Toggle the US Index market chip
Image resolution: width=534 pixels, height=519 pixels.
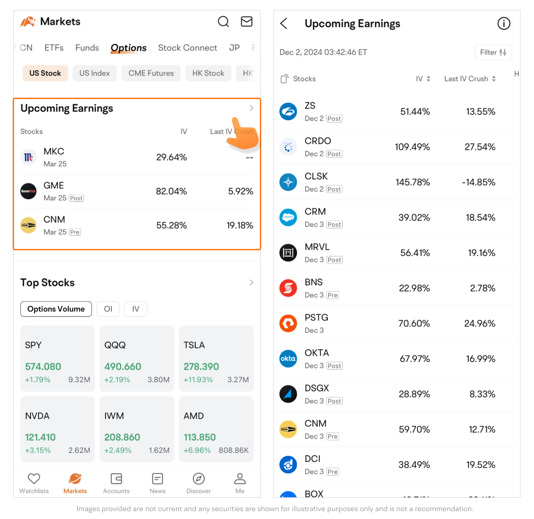[94, 73]
